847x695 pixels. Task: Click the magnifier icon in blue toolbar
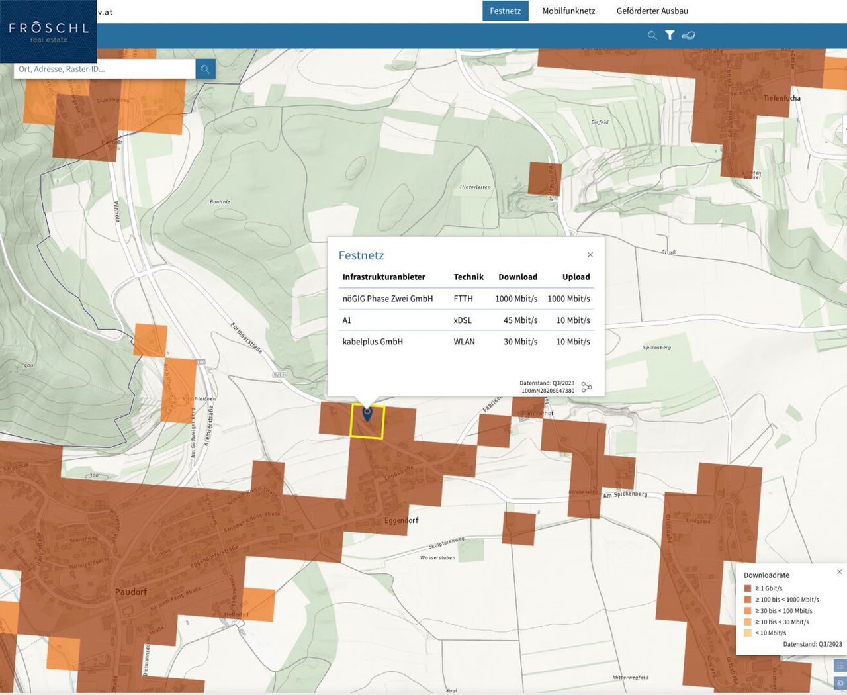click(652, 36)
